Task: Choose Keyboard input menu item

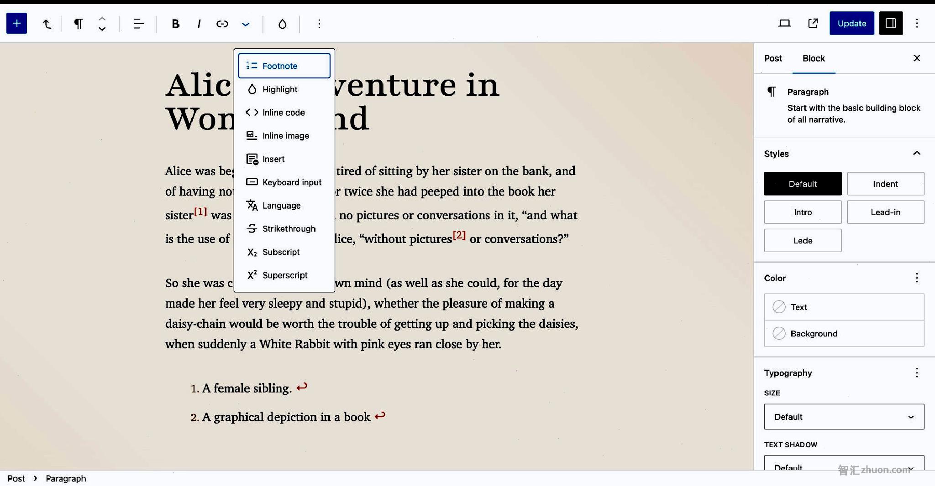Action: 284,182
